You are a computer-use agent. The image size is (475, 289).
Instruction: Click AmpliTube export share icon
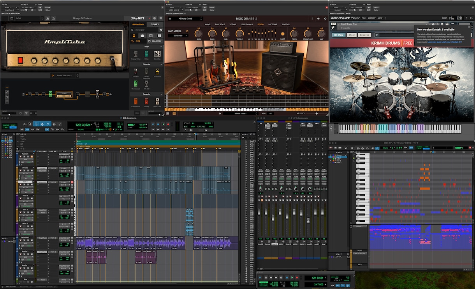pyautogui.click(x=53, y=18)
